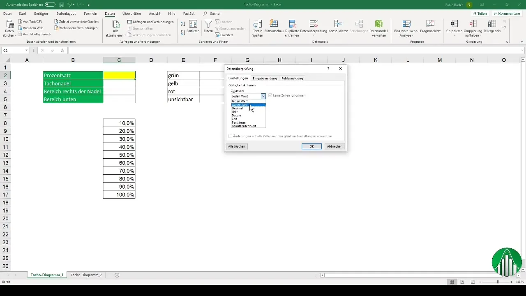526x296 pixels.
Task: Open the Kommentare button
Action: (x=507, y=14)
